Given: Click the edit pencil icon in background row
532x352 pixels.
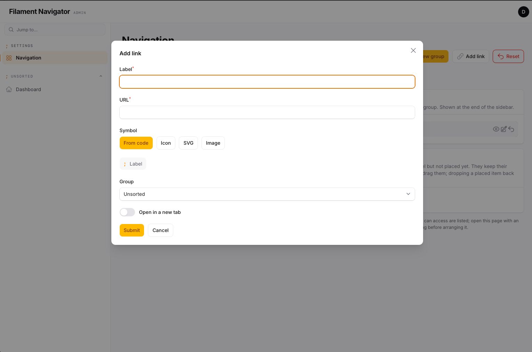Looking at the screenshot, I should (503, 129).
